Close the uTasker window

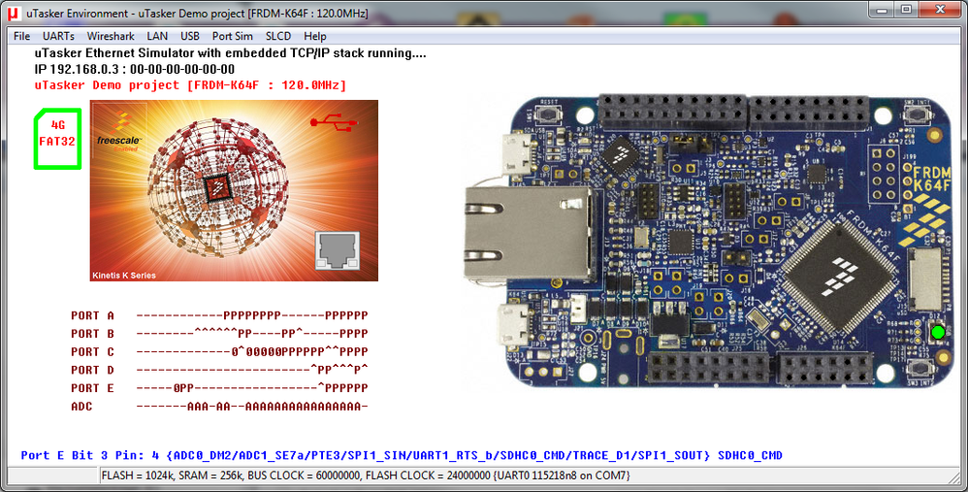click(940, 10)
